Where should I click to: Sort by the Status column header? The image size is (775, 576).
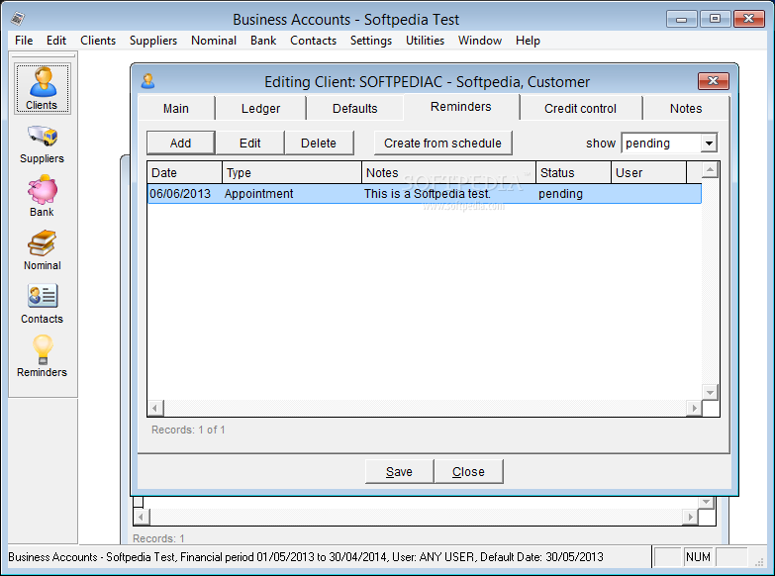tap(573, 172)
